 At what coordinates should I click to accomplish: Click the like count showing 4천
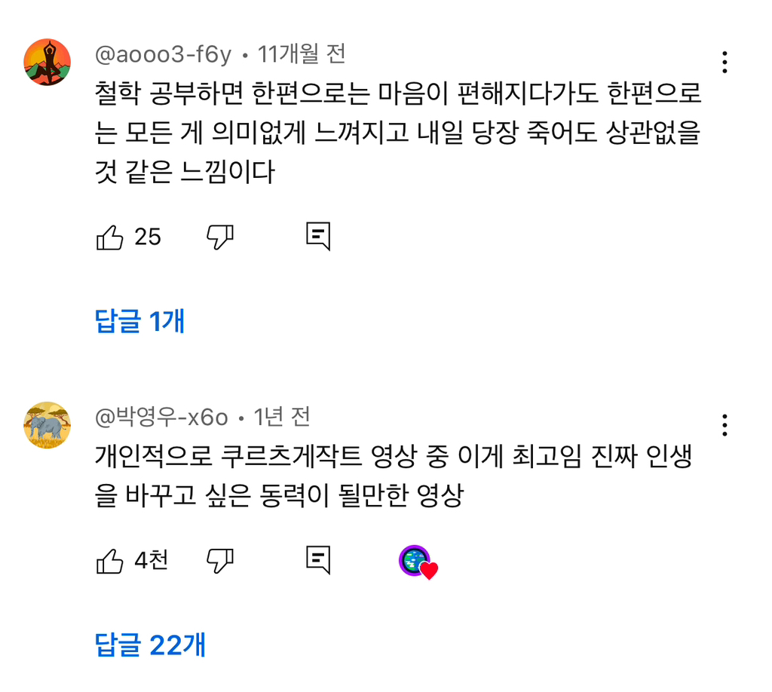tap(149, 559)
